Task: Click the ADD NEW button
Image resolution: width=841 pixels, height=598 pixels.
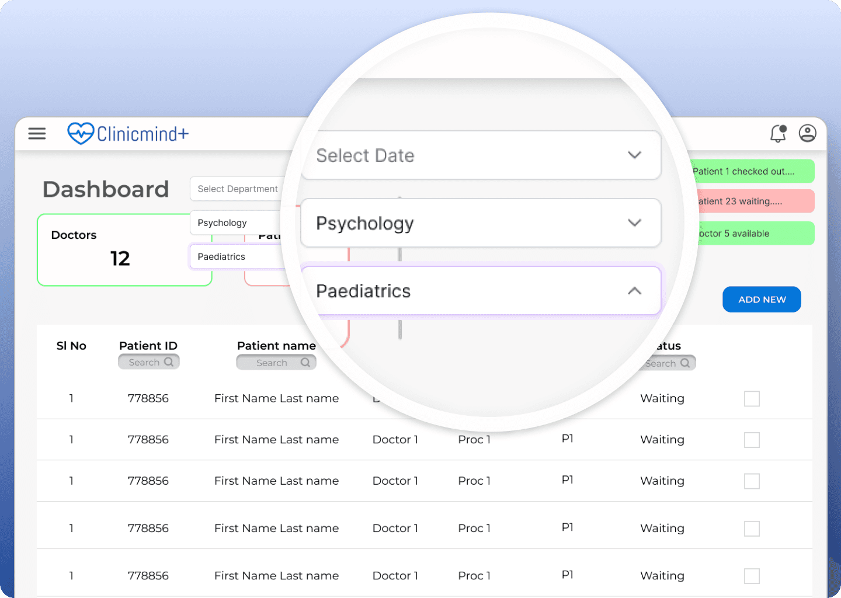Action: click(x=762, y=300)
